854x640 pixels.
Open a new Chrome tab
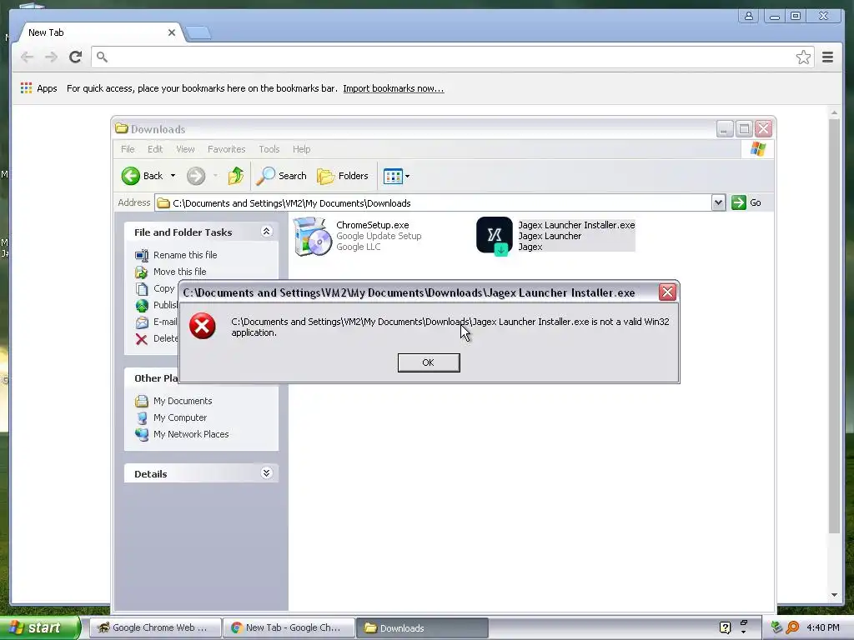[x=198, y=33]
